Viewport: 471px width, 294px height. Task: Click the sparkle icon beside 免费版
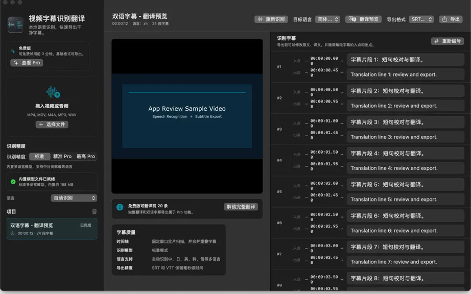point(13,51)
